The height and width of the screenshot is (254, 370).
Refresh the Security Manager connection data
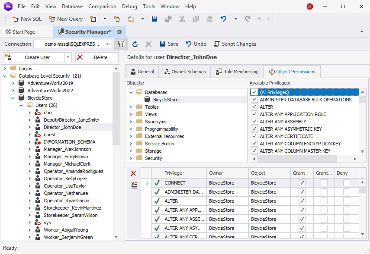[135, 44]
